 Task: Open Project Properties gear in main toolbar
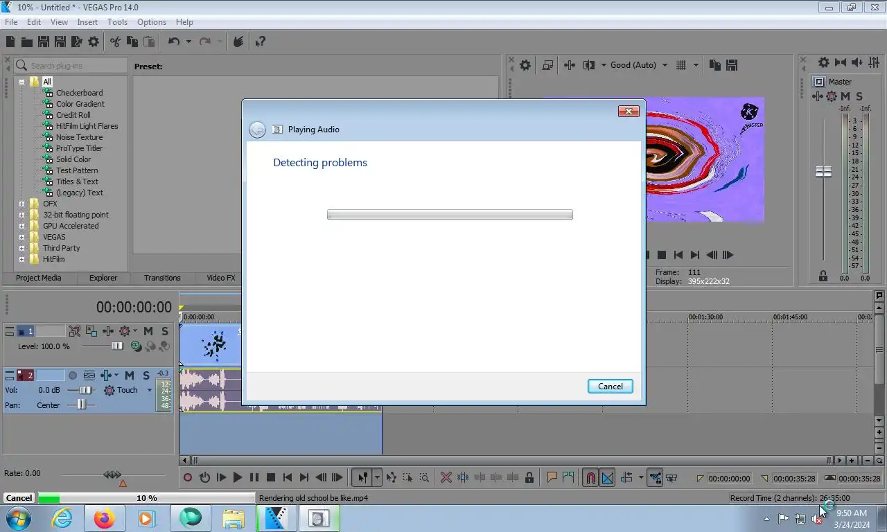pyautogui.click(x=94, y=42)
